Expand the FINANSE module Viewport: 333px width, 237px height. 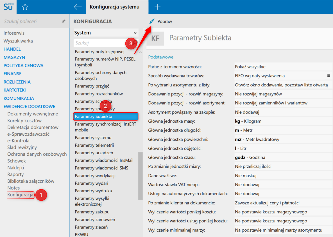point(13,74)
